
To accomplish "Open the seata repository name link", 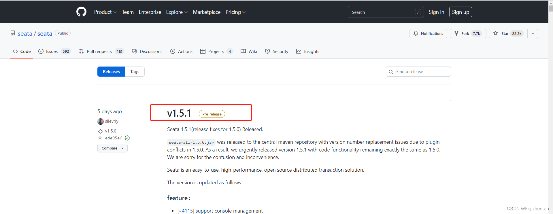I will pos(45,34).
